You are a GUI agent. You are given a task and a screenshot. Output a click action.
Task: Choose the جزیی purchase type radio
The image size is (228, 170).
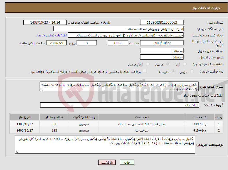pyautogui.click(x=192, y=71)
